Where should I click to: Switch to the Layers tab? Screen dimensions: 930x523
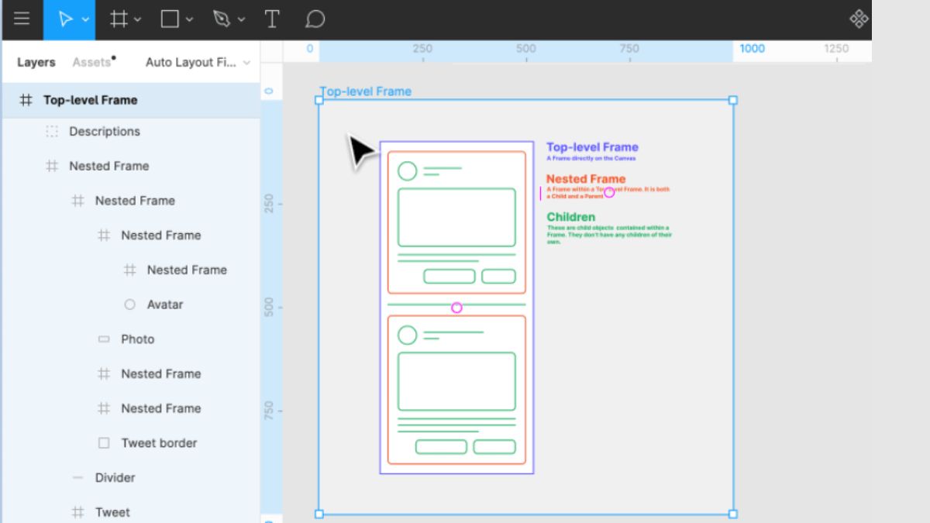[x=36, y=62]
